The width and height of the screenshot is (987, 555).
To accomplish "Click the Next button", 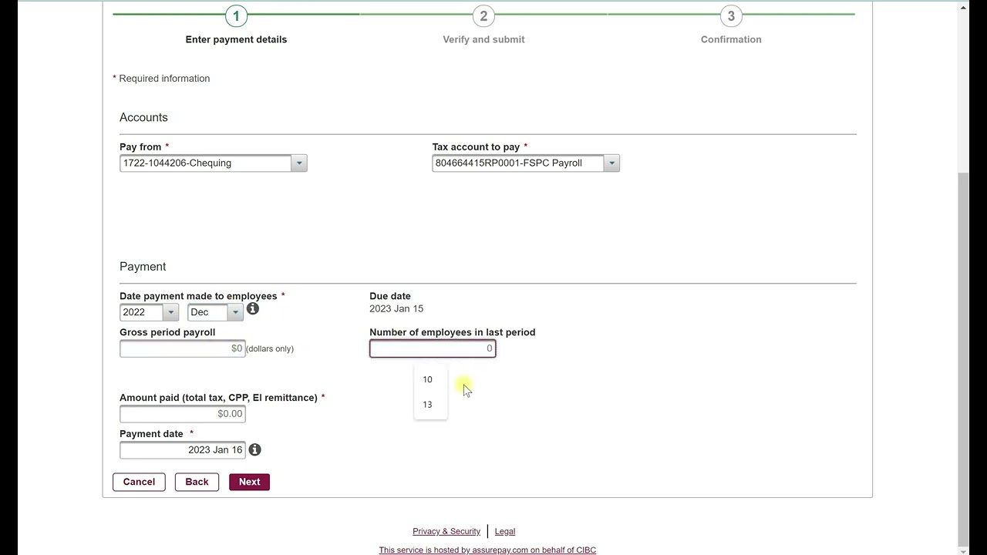I will coord(249,482).
